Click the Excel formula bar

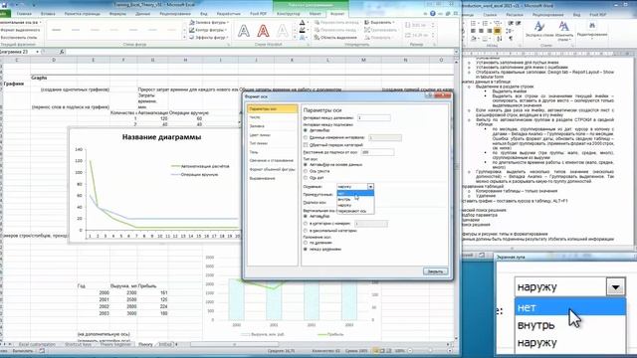coord(260,52)
